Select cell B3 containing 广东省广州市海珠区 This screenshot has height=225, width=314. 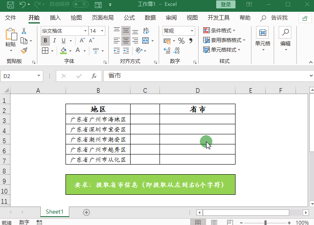pyautogui.click(x=98, y=120)
